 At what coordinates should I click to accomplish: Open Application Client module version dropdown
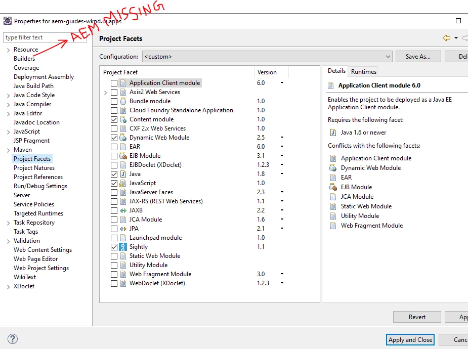point(282,83)
